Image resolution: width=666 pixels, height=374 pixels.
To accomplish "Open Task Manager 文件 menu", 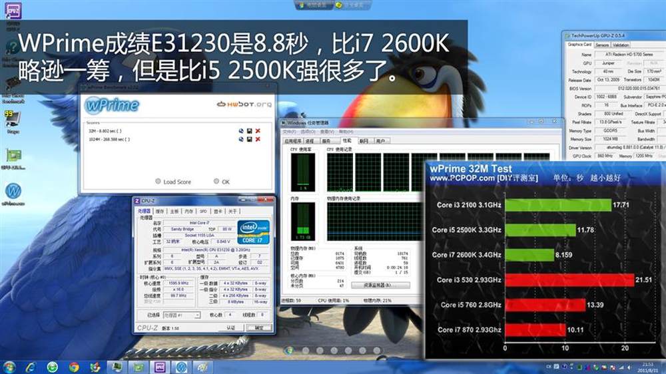I will 289,132.
